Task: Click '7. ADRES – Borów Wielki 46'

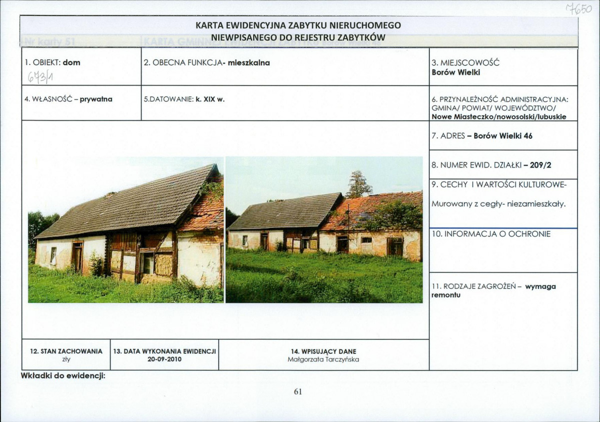Action: [x=482, y=135]
